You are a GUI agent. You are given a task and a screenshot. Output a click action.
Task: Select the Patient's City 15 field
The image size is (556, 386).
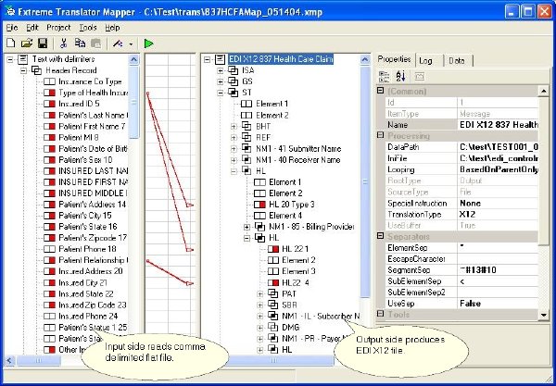(85, 216)
